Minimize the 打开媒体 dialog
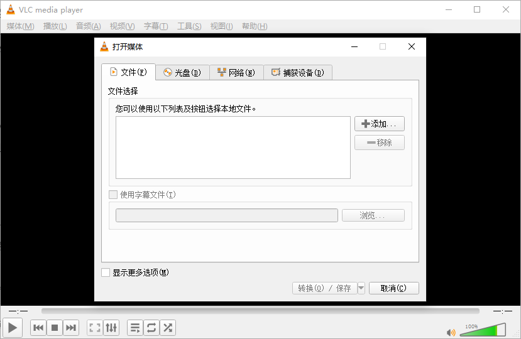 pos(354,47)
